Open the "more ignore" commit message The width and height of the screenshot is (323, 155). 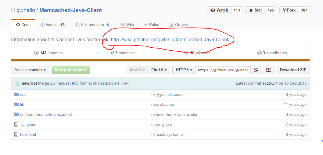(x=162, y=124)
